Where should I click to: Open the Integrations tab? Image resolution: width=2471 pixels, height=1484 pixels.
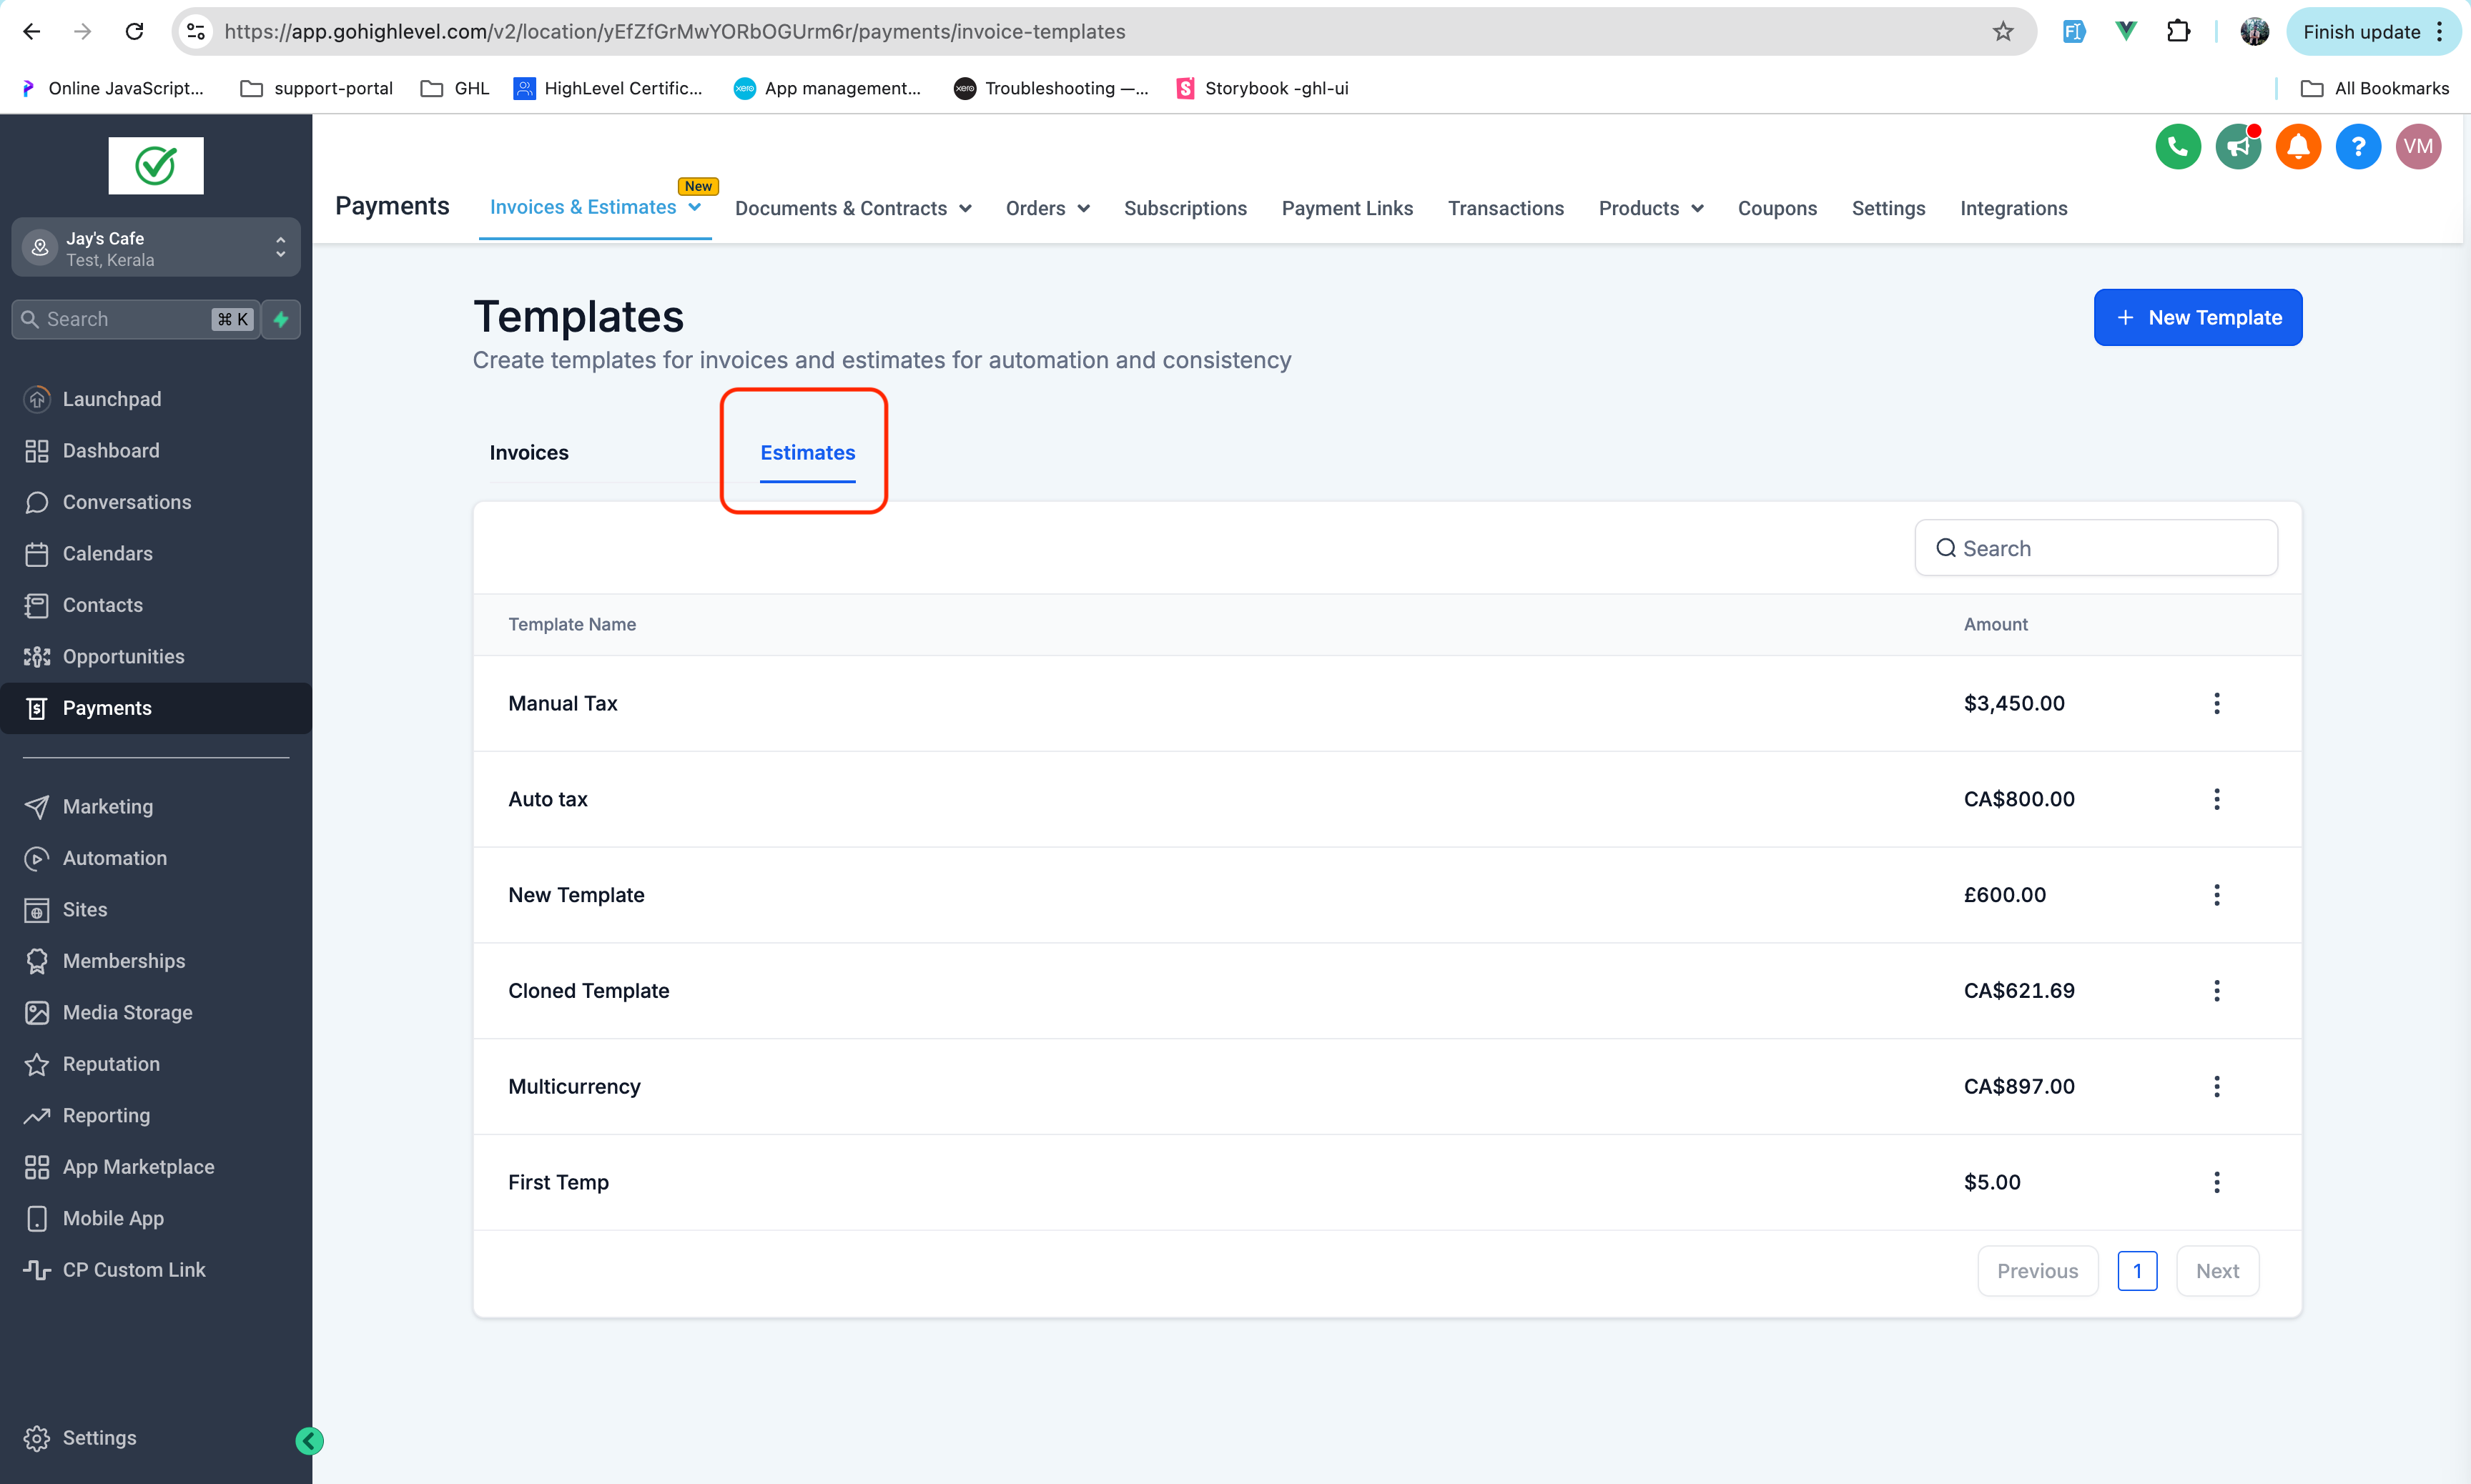[2013, 209]
